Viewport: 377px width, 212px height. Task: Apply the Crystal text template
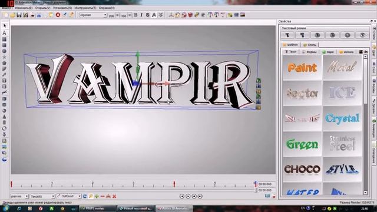pyautogui.click(x=342, y=118)
